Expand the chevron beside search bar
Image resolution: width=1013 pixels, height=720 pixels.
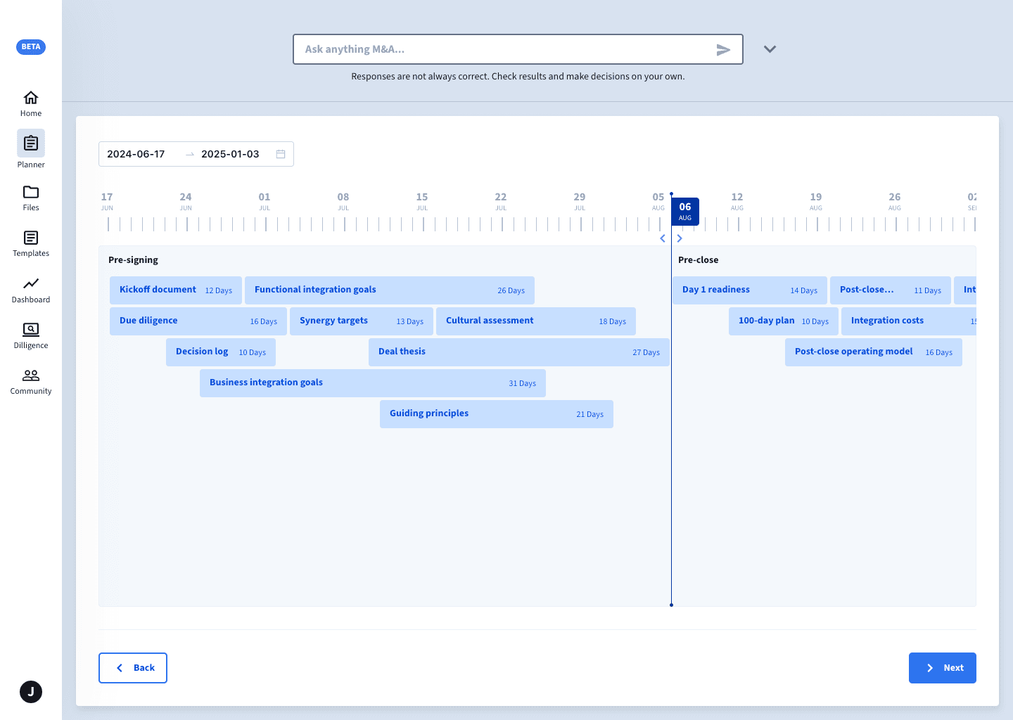[x=770, y=49]
